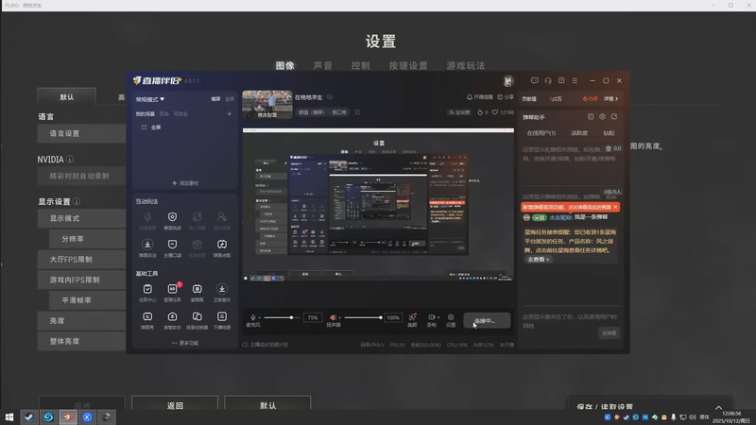Click 默认 button at the bottom of PUBG

tap(267, 404)
